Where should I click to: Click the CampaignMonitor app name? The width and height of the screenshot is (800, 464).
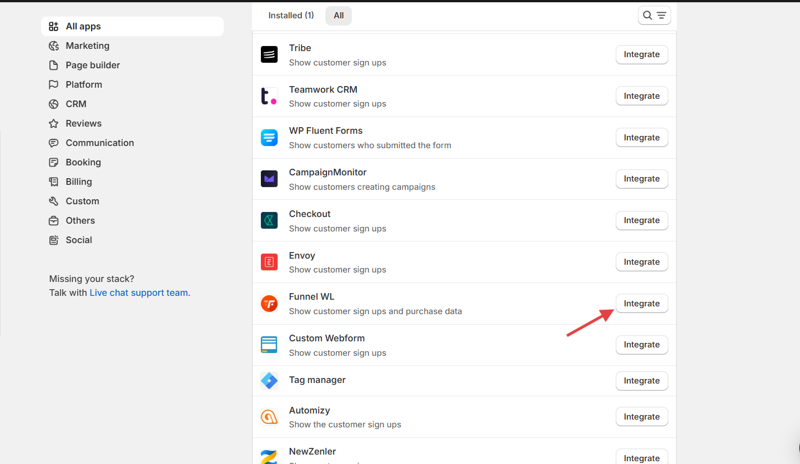pos(328,172)
